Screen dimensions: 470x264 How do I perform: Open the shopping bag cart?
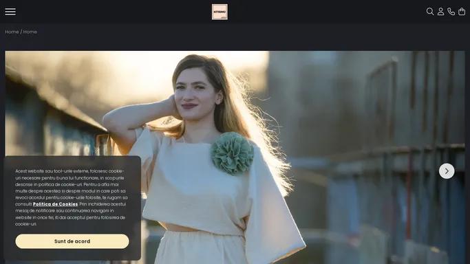[462, 12]
